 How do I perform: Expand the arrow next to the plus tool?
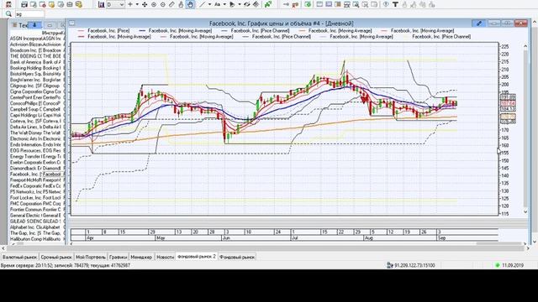137,4
